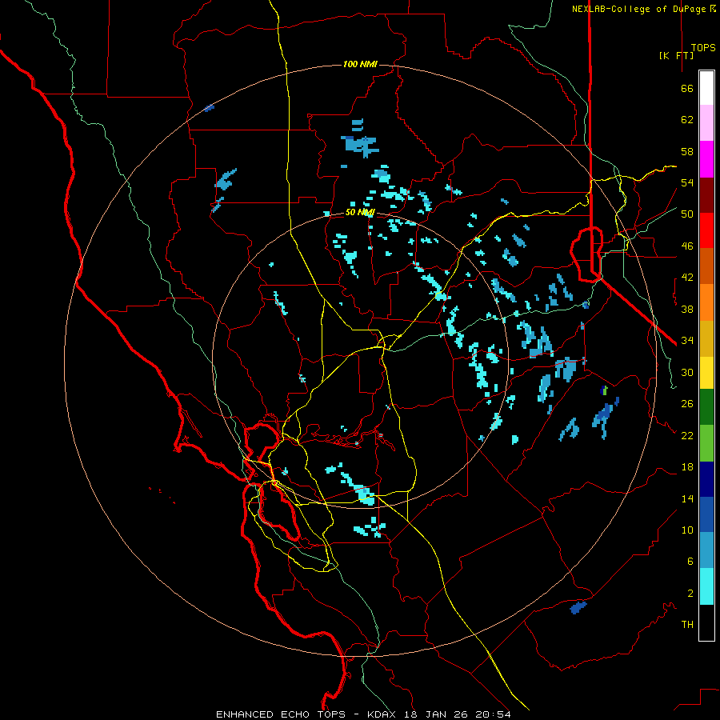Screen dimensions: 720x720
Task: Click the '20:54' timestamp text
Action: click(493, 714)
